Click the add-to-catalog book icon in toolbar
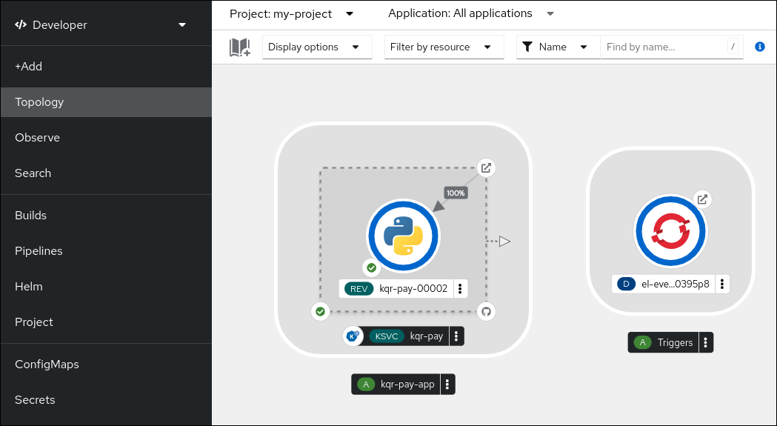 point(239,47)
